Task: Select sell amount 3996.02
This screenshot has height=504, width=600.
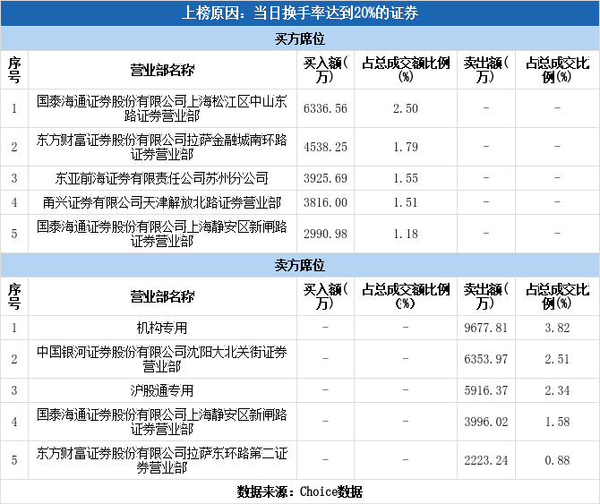Action: click(x=486, y=423)
